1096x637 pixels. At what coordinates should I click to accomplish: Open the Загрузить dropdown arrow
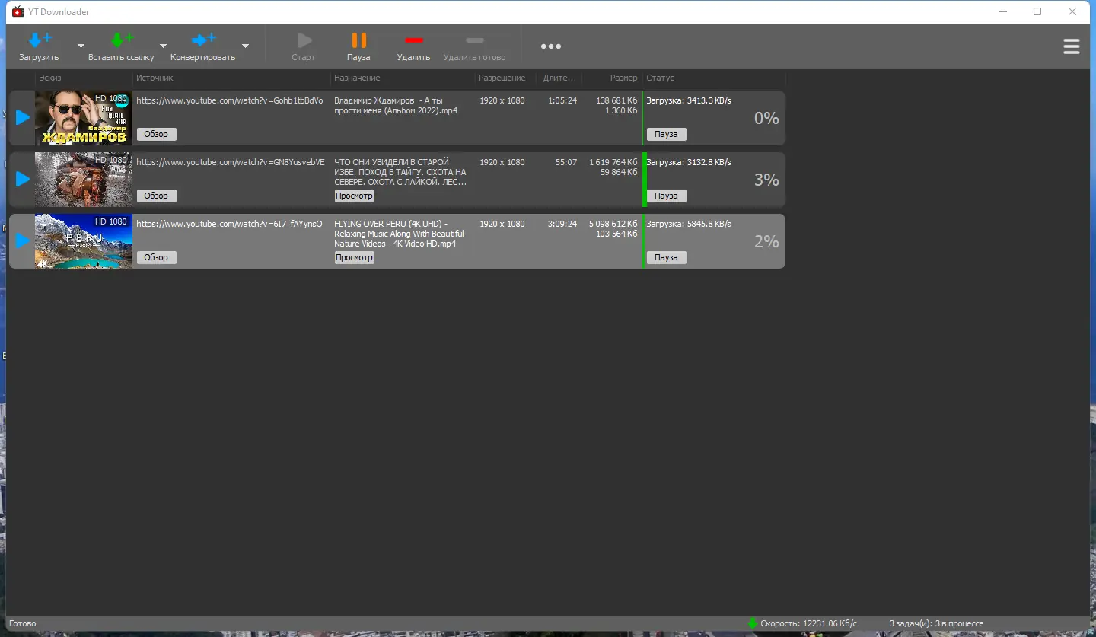[81, 46]
